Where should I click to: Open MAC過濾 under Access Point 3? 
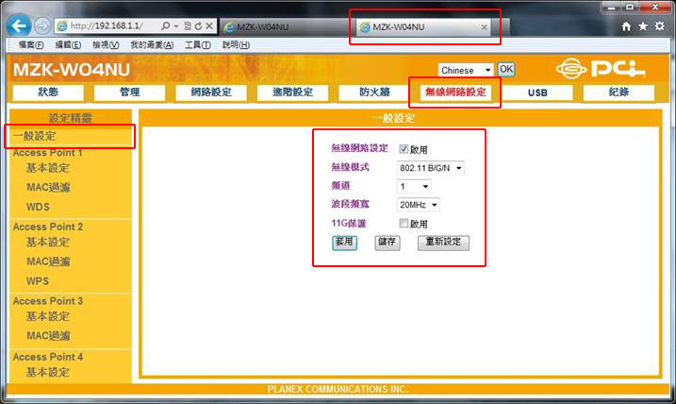click(48, 336)
